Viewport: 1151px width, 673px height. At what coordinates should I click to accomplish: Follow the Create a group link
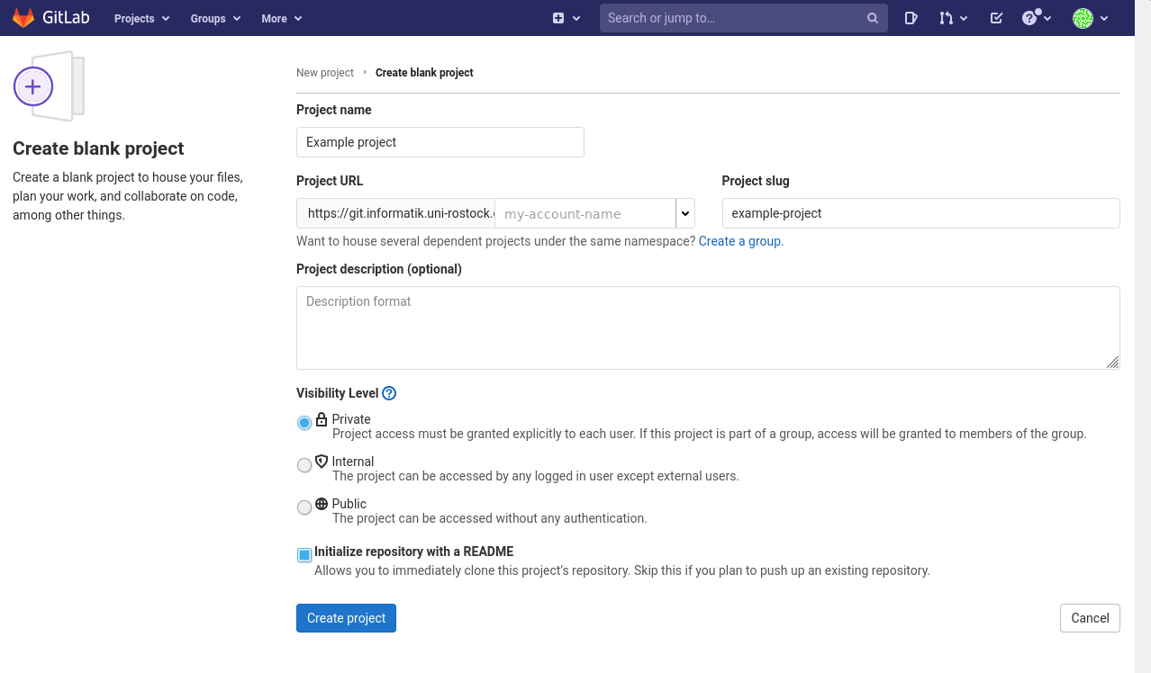point(740,241)
